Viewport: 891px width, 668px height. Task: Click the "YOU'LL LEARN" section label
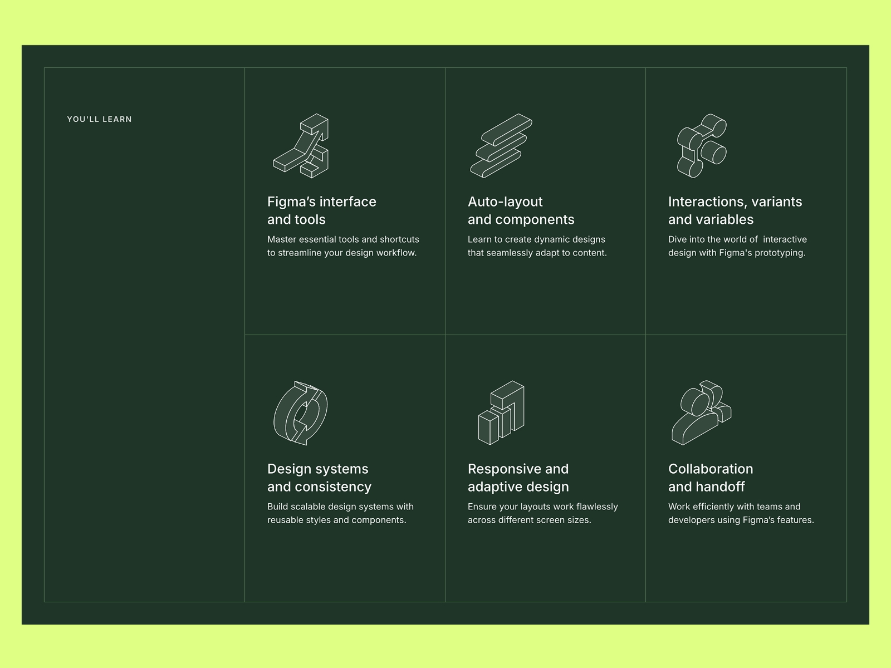(x=99, y=119)
